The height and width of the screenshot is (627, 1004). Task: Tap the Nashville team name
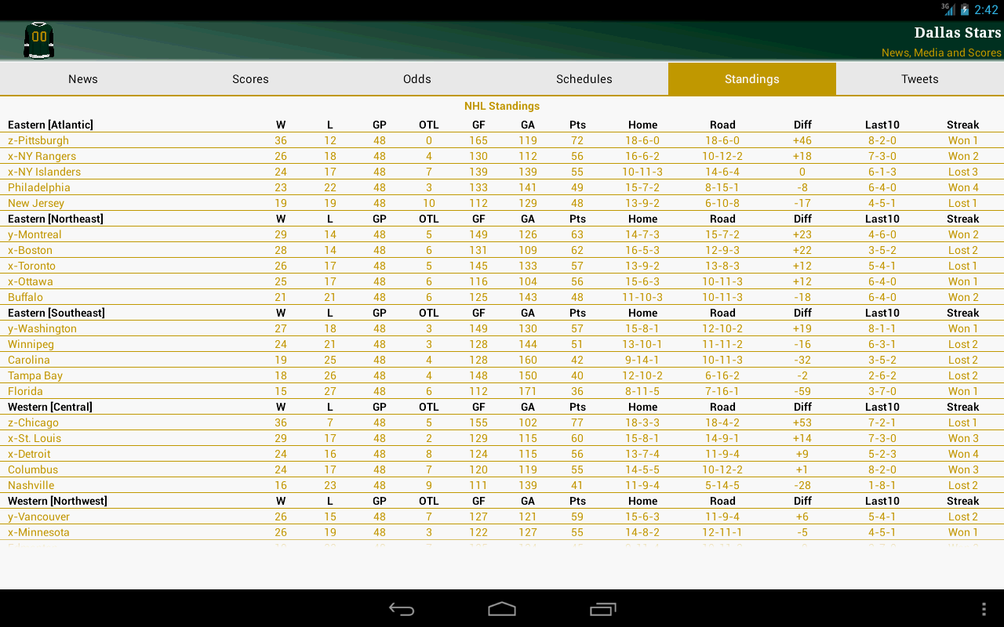point(31,485)
